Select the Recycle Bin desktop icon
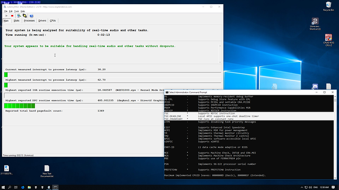The width and height of the screenshot is (339, 190). [x=329, y=6]
